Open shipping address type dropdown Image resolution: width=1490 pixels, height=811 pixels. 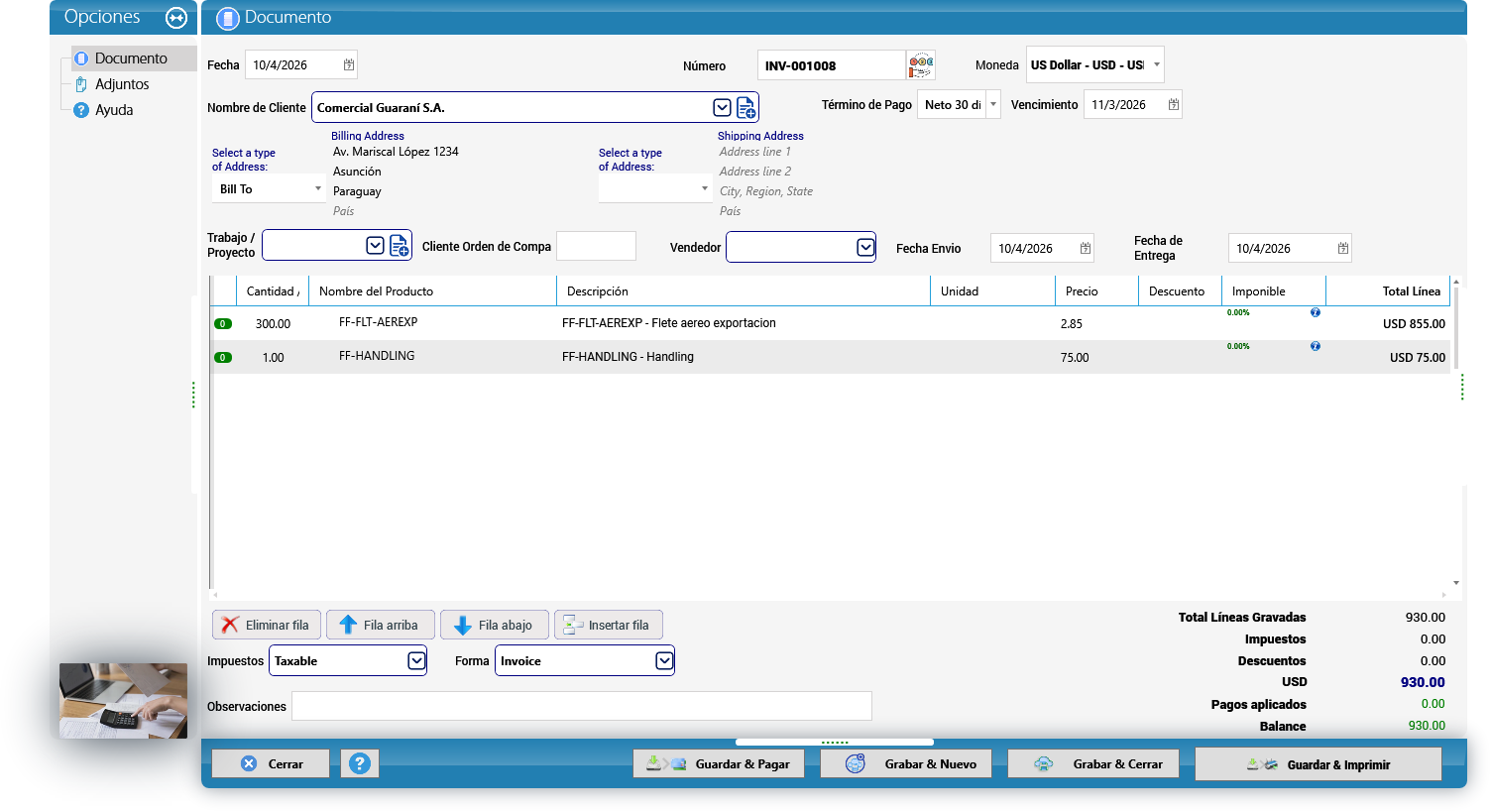point(704,188)
